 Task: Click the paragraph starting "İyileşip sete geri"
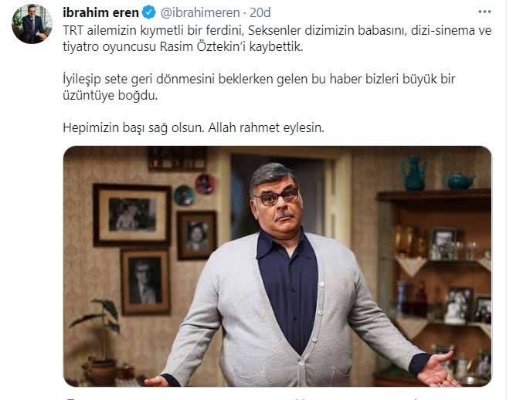259,87
